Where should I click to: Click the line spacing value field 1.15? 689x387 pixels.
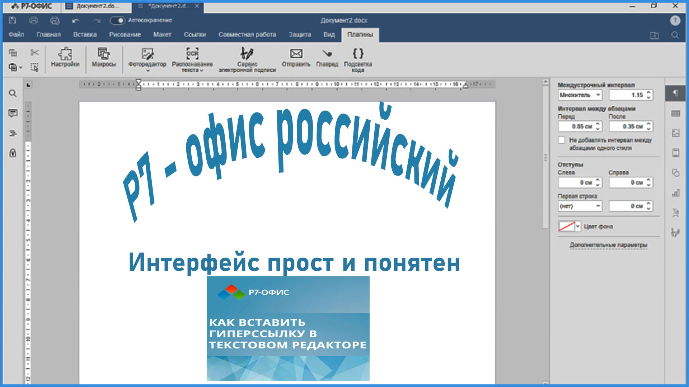click(631, 95)
